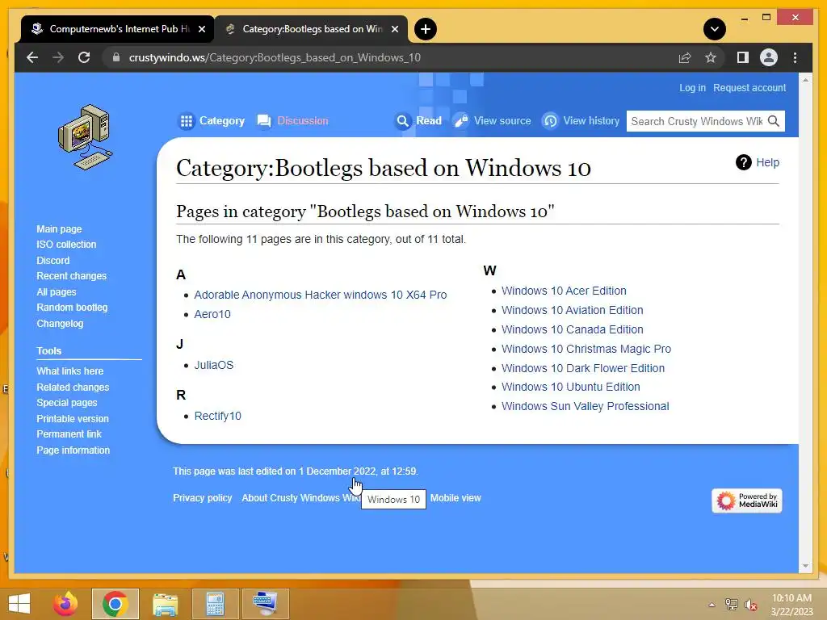This screenshot has width=827, height=620.
Task: Open Page information
Action: tap(73, 450)
